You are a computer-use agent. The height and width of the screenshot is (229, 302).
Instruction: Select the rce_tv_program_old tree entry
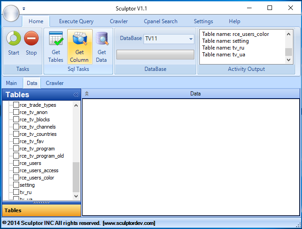click(41, 156)
